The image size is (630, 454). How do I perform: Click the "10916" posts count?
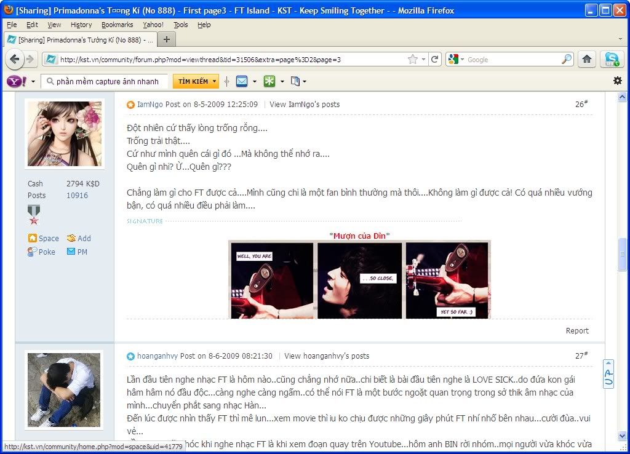pos(77,195)
